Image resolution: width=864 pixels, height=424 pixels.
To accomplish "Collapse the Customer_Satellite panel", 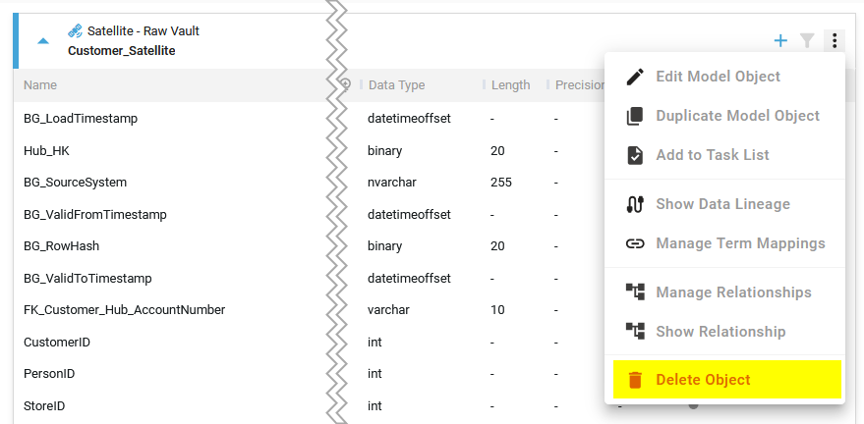I will (42, 41).
